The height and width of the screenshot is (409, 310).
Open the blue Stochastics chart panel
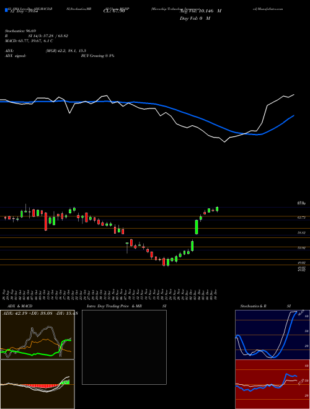tap(272, 335)
